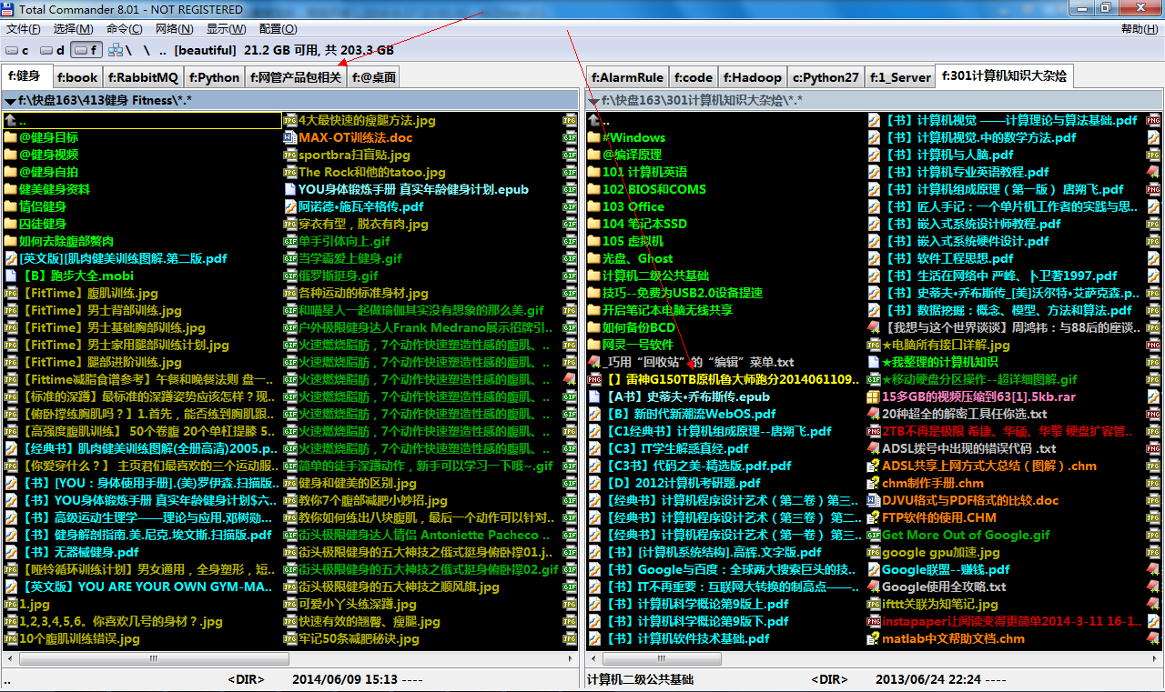Click left panel horizontal scrollbar right arrow
This screenshot has width=1165, height=692.
[x=571, y=657]
